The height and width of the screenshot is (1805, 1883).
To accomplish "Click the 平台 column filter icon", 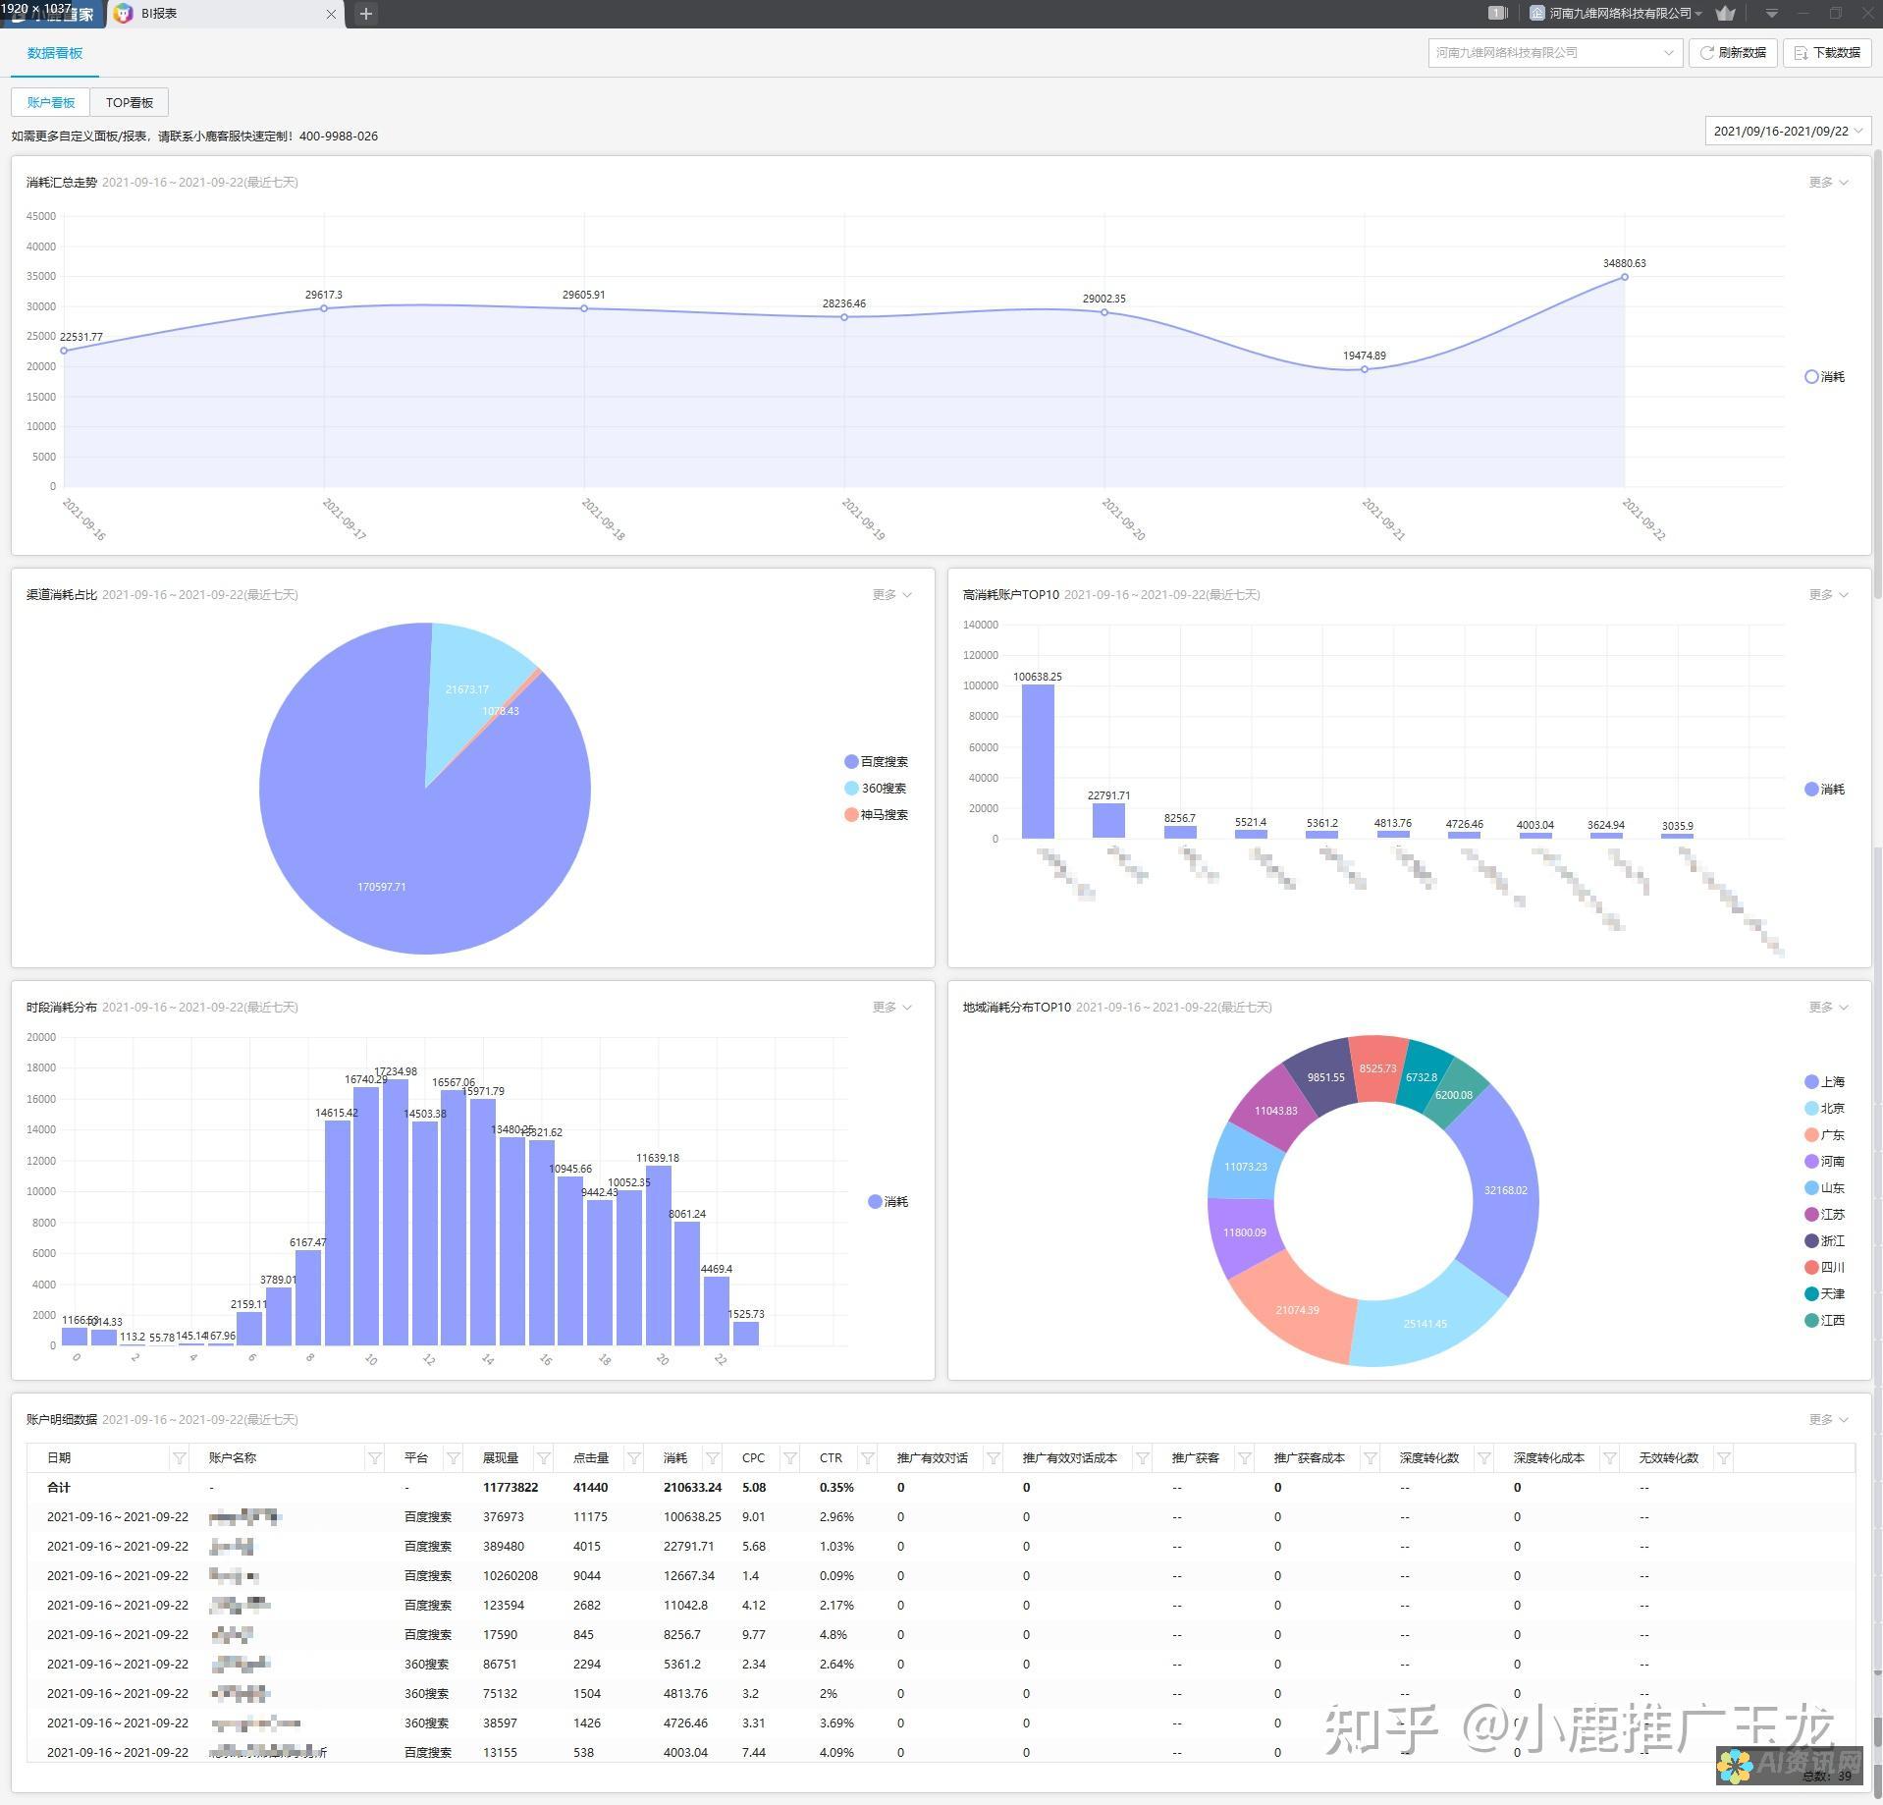I will coord(454,1458).
